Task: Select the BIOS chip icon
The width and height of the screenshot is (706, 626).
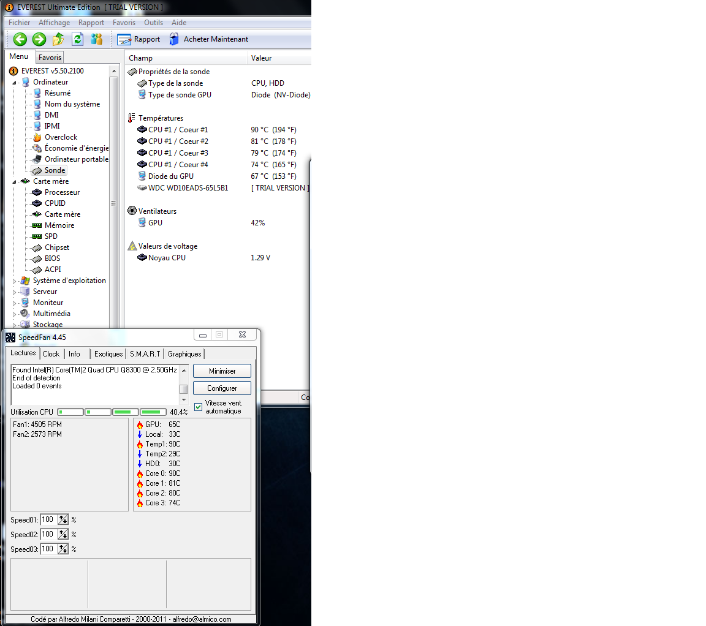Action: [x=37, y=258]
